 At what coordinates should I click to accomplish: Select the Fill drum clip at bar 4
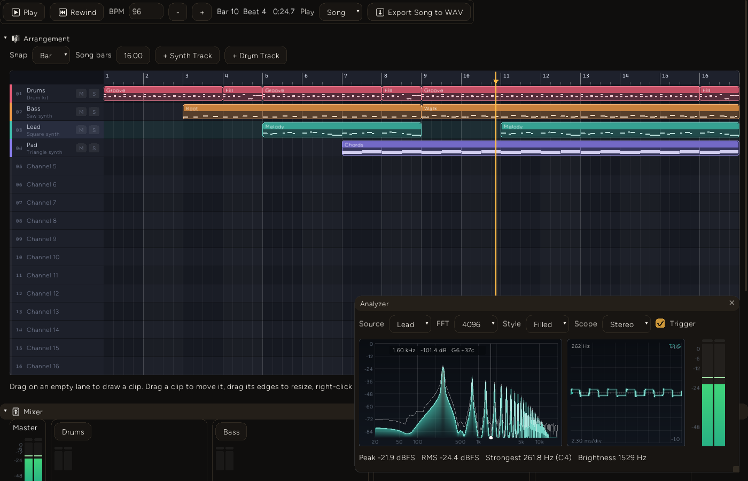243,94
